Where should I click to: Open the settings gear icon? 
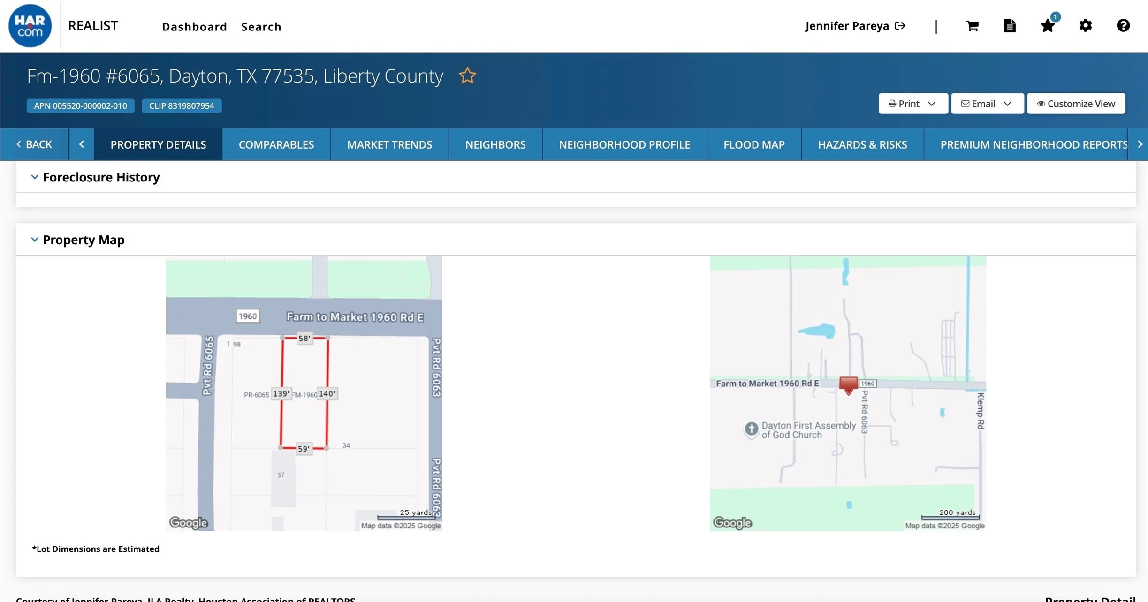coord(1086,26)
